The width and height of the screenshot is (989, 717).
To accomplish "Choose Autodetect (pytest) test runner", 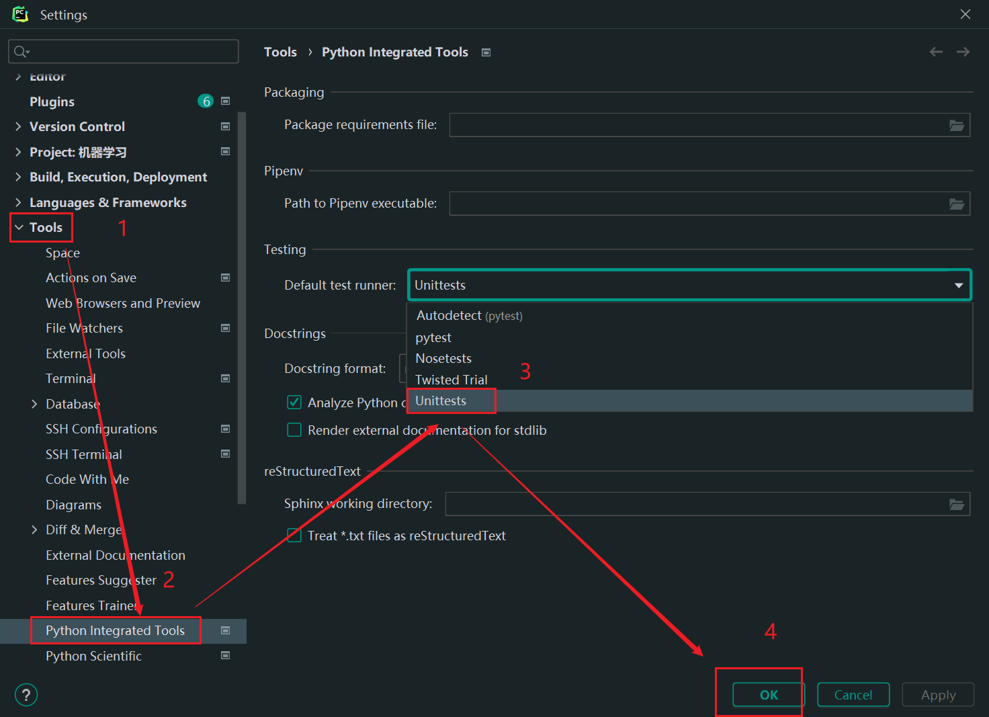I will [690, 315].
